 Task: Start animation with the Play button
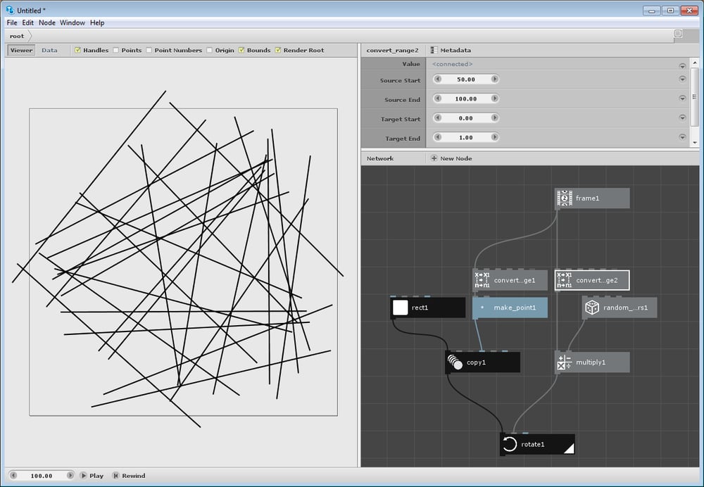(x=92, y=475)
